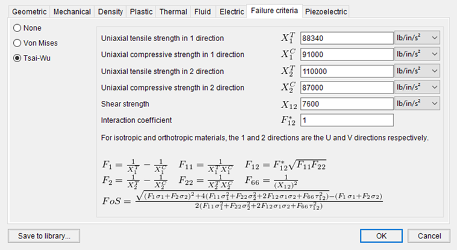Expand units dropdown for compressive strength in 1 direction

tap(417, 54)
